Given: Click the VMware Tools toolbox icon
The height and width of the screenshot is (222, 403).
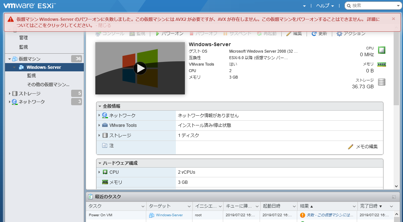Looking at the screenshot, I should tap(105, 125).
